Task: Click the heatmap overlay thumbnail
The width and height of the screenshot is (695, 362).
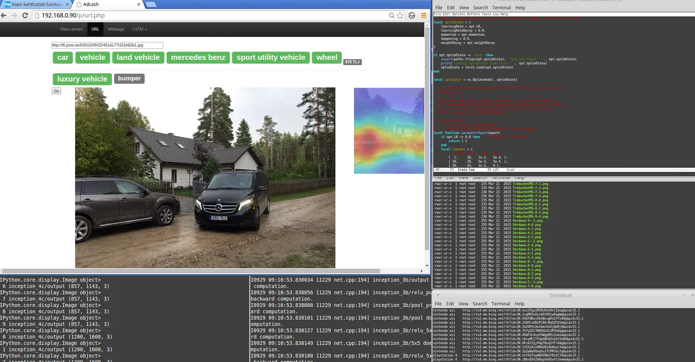Action: (389, 131)
